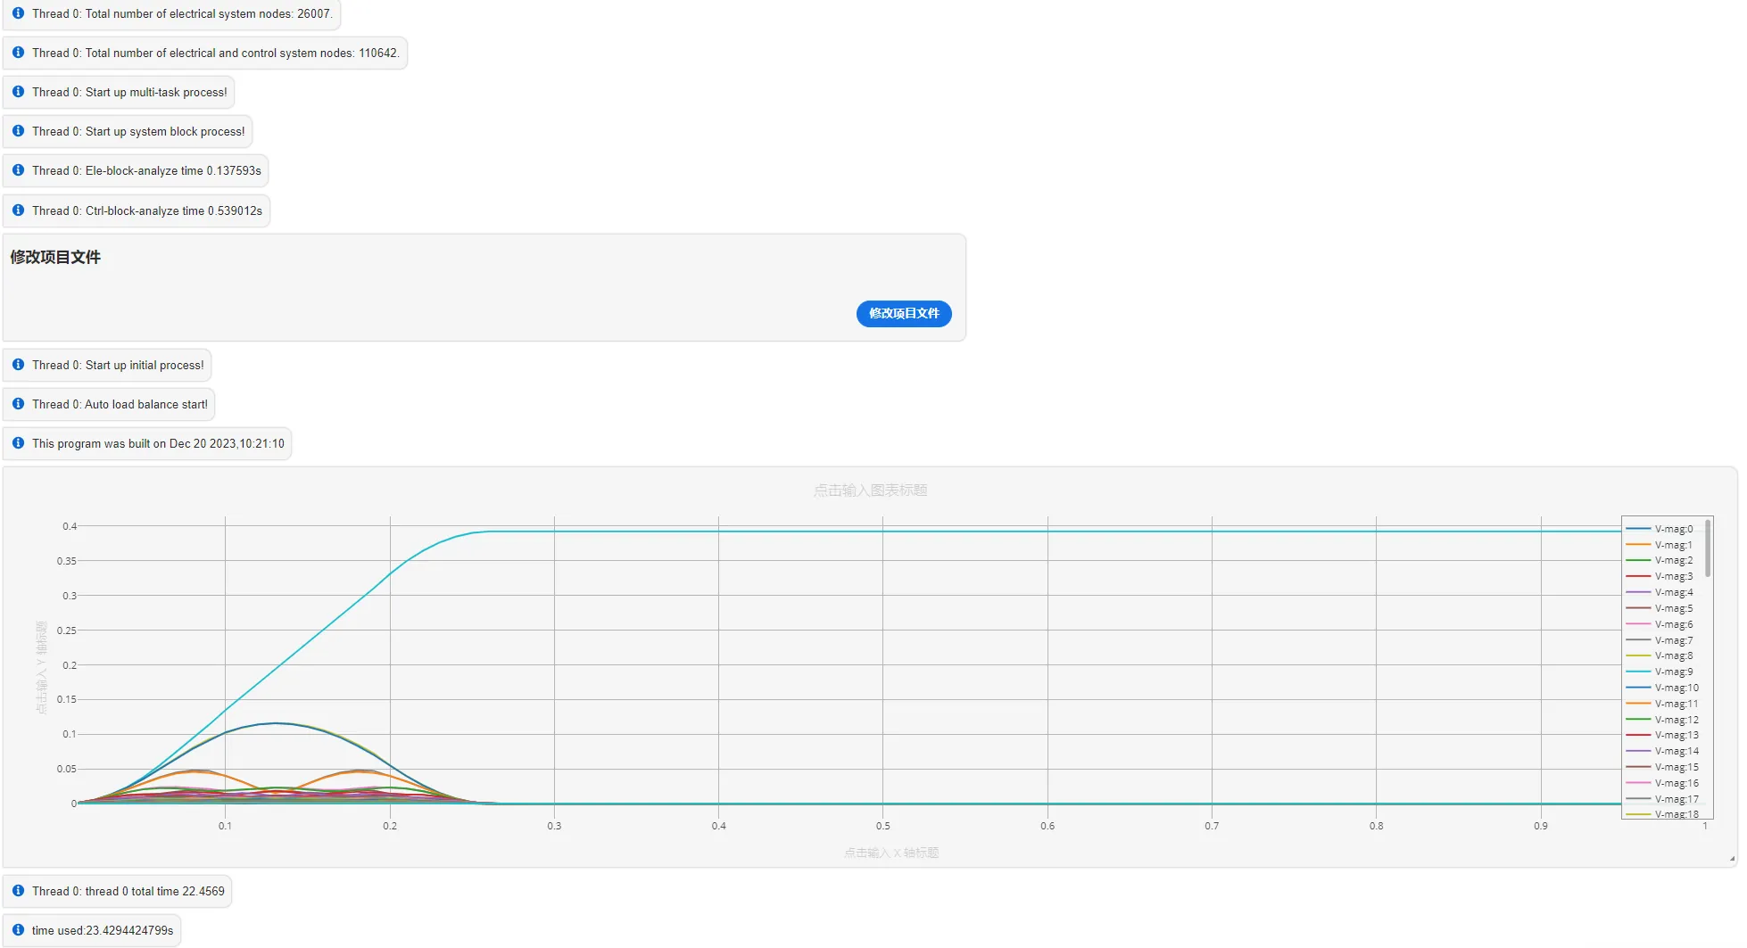Image resolution: width=1747 pixels, height=948 pixels.
Task: Click info icon beside Auto load balance start
Action: pyautogui.click(x=18, y=404)
